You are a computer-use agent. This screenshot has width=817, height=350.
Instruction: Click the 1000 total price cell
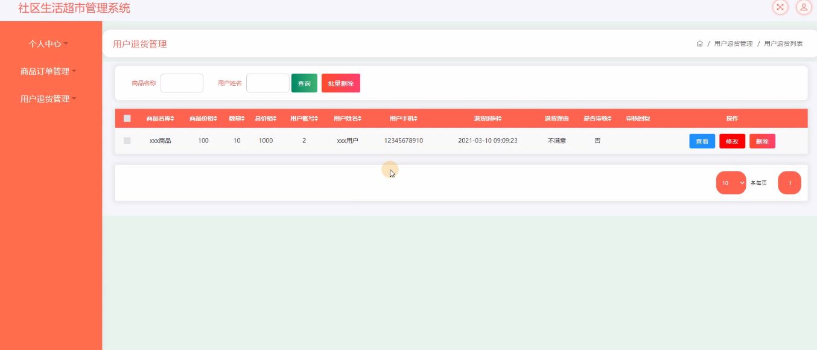265,141
